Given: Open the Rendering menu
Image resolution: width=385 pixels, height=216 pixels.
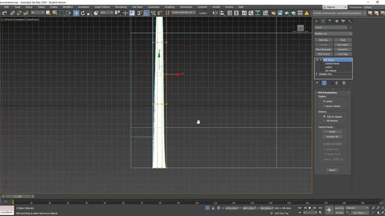Looking at the screenshot, I should 121,7.
